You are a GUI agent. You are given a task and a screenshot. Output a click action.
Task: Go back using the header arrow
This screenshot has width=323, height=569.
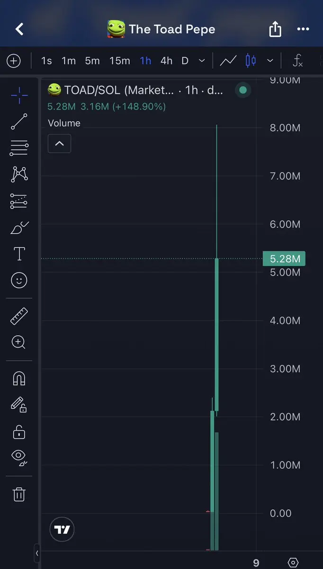[19, 29]
